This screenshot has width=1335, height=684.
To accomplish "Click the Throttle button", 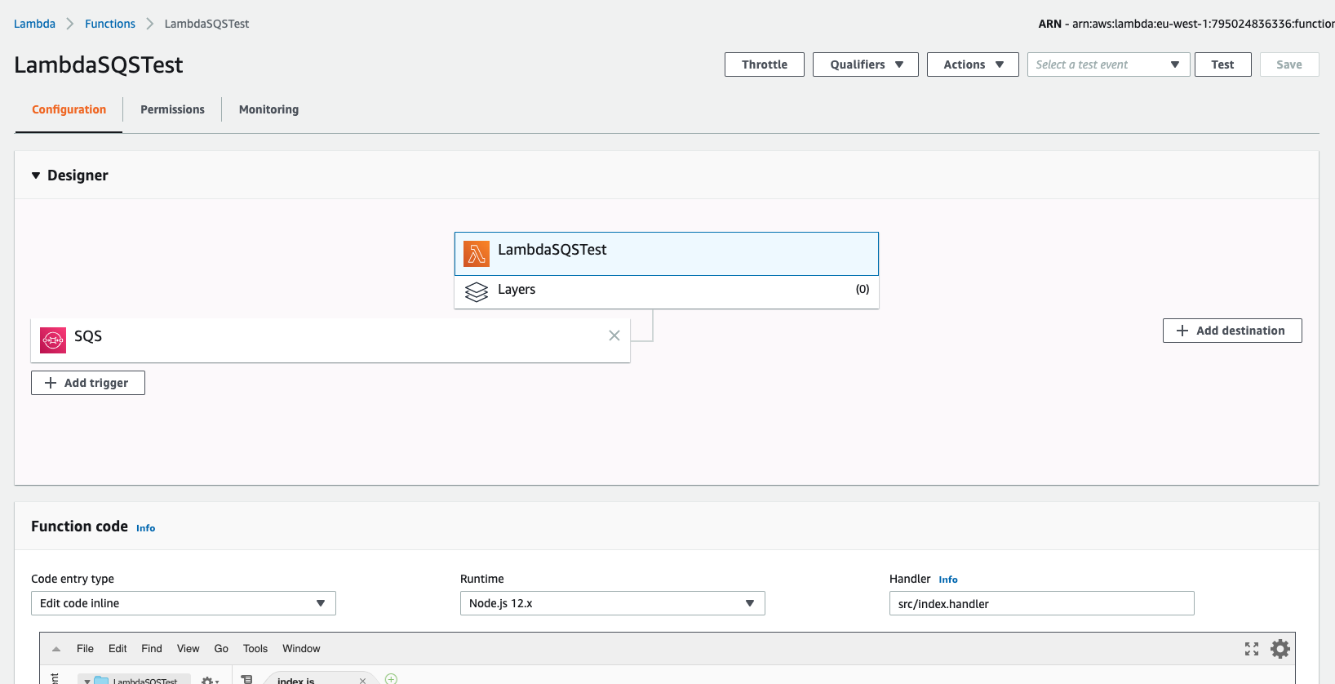I will tap(765, 64).
